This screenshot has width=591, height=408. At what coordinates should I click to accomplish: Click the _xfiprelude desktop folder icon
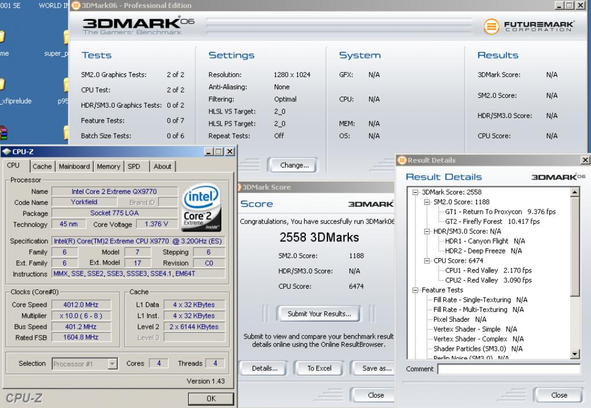tap(2, 84)
